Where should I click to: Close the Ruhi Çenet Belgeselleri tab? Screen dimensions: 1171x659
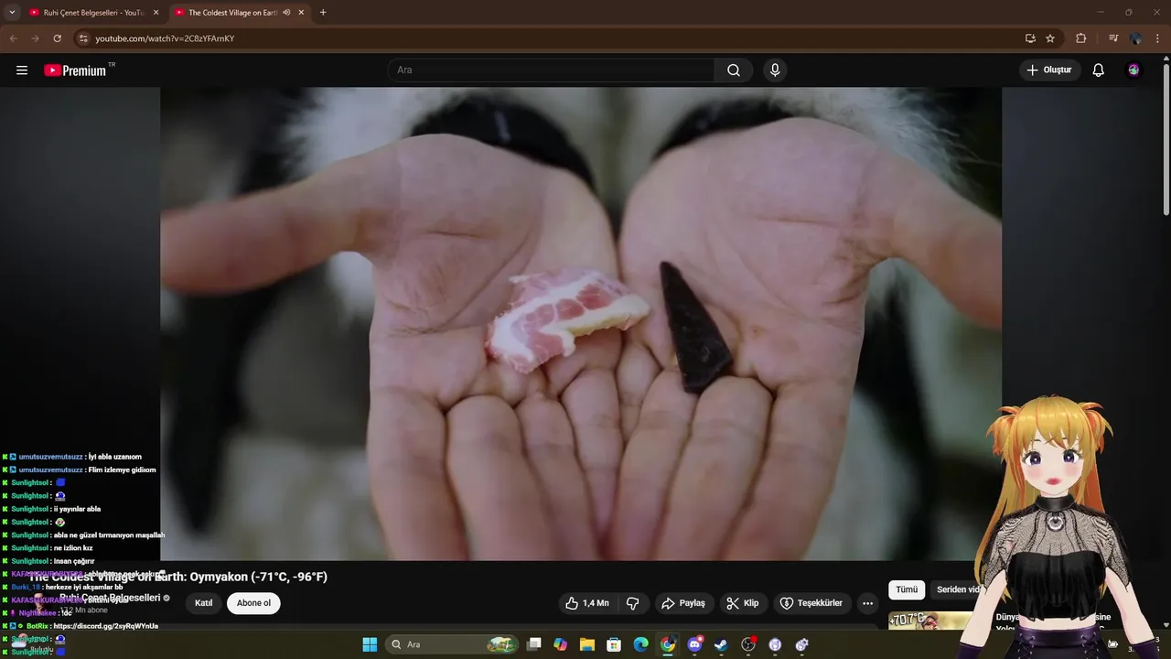coord(156,13)
